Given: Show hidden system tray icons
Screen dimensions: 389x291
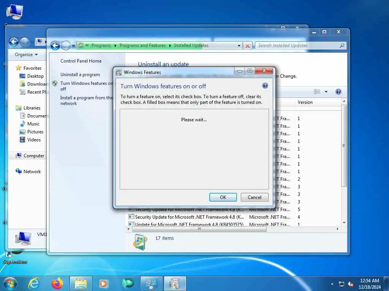Looking at the screenshot, I should pos(332,284).
